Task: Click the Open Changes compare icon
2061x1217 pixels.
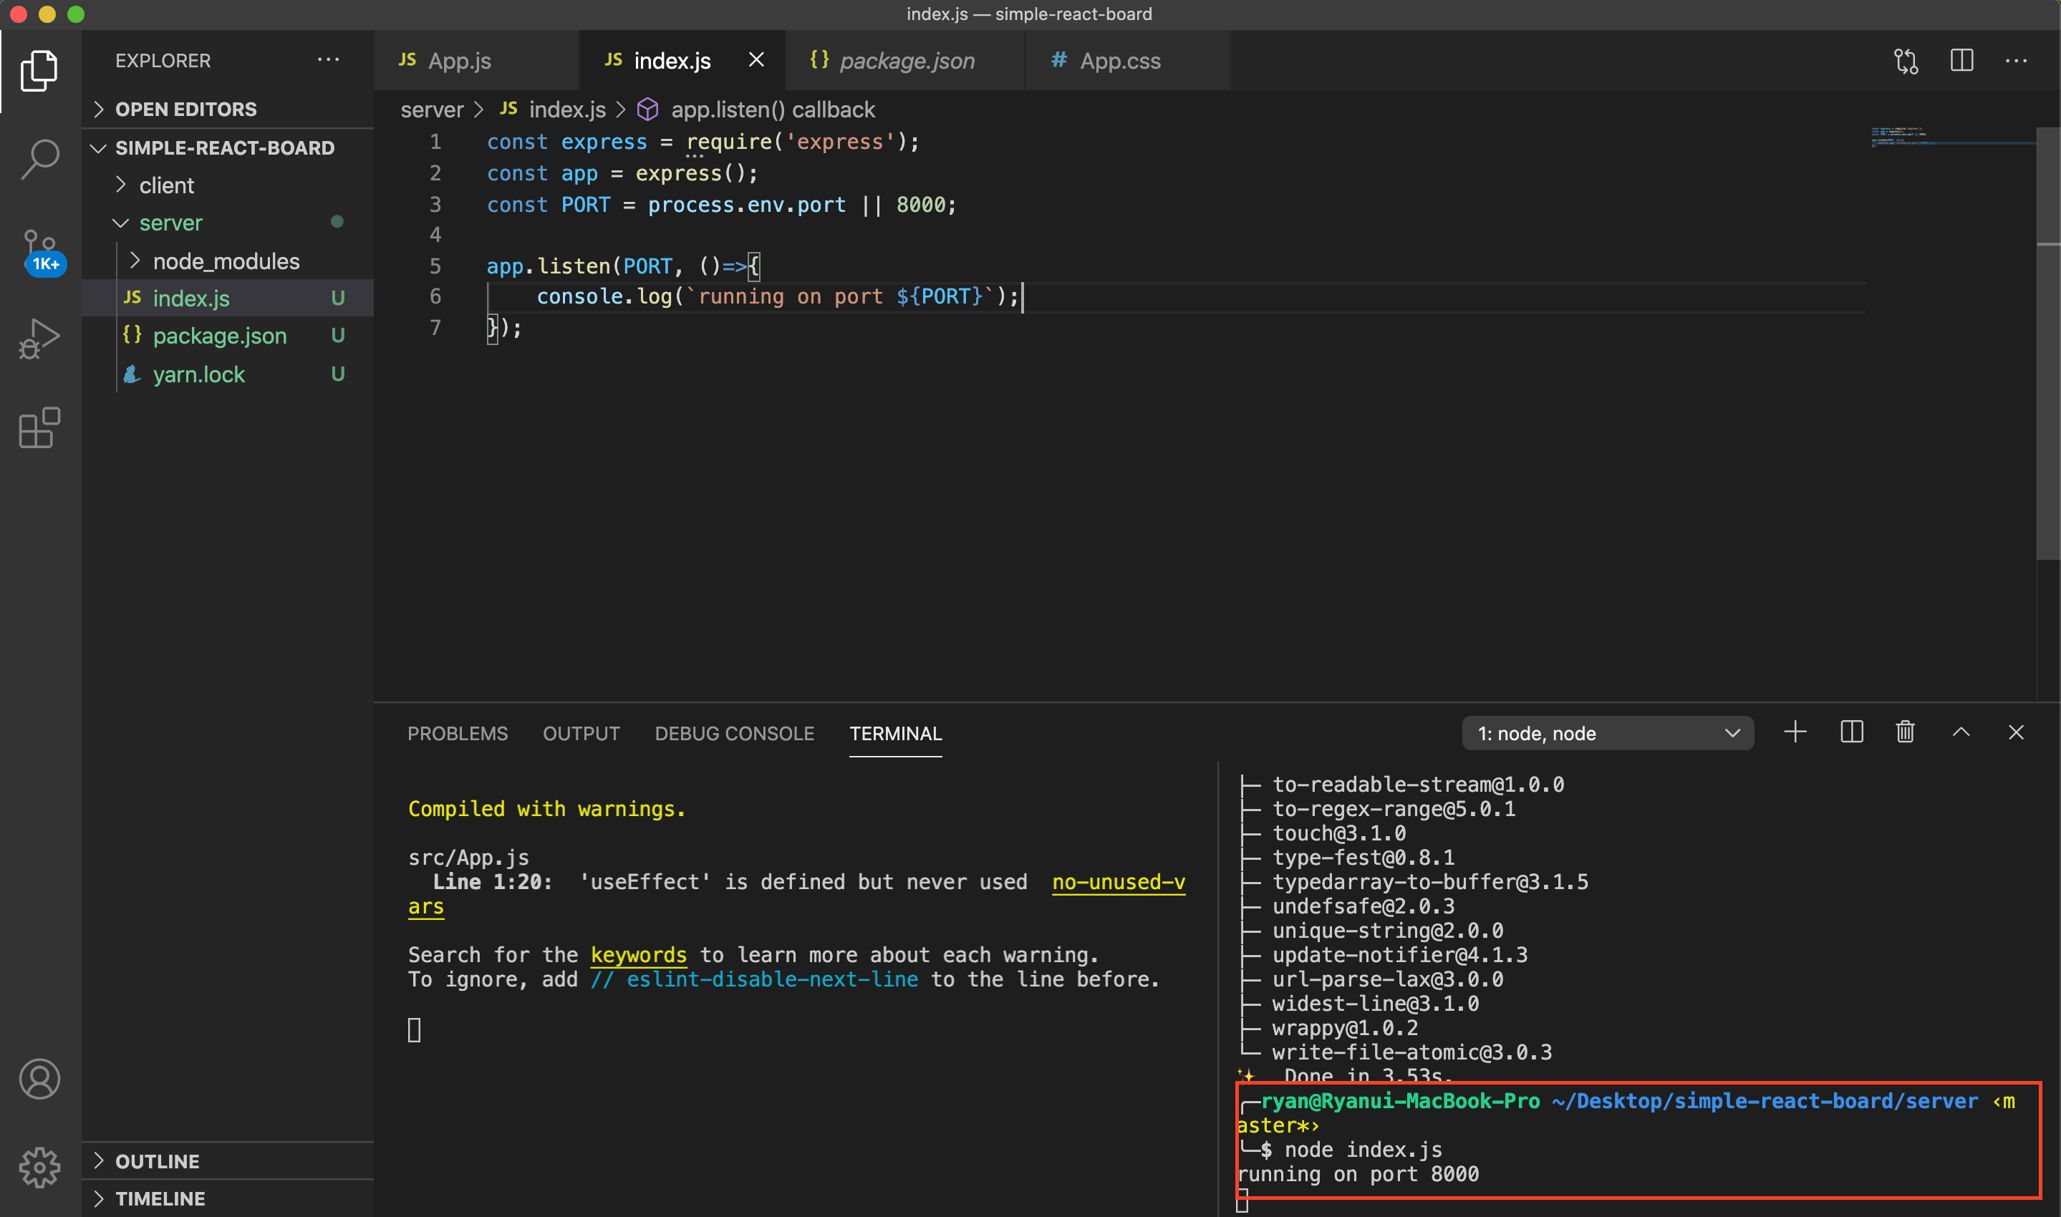Action: [x=1905, y=61]
